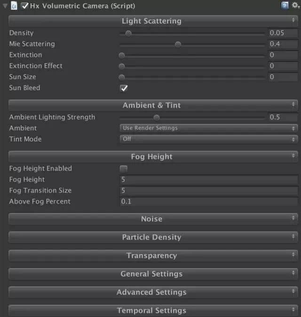Expand the Transparency section header
The image size is (301, 317).
point(151,255)
